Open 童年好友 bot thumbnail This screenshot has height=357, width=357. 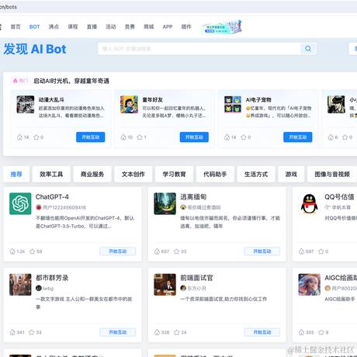point(129,105)
